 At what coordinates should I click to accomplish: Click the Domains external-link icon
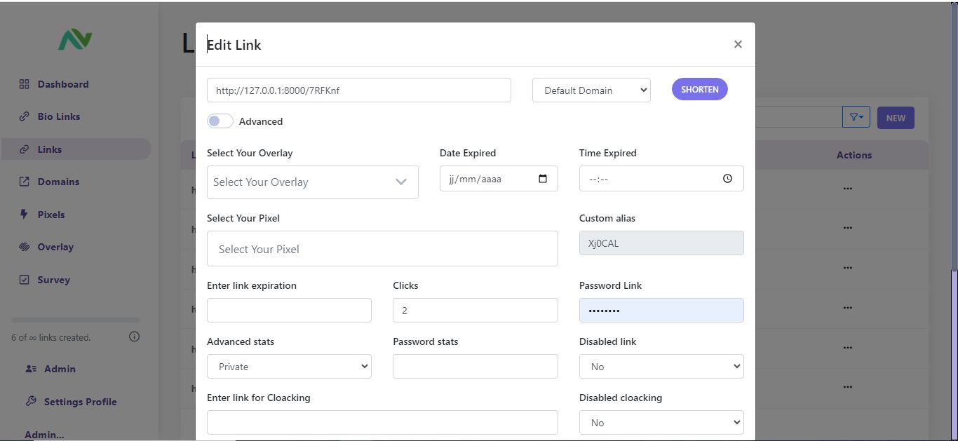pyautogui.click(x=24, y=182)
